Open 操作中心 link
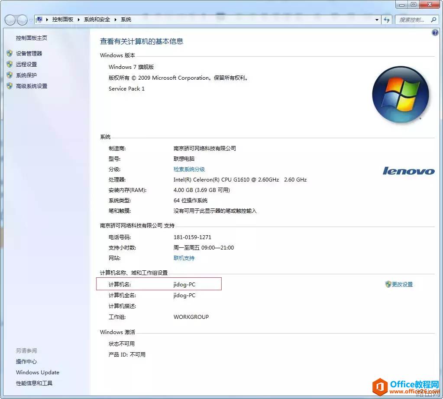443x399 pixels. coord(26,361)
